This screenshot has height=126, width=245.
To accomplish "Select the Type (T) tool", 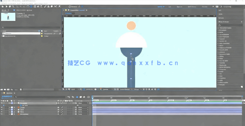I will click(42, 6).
